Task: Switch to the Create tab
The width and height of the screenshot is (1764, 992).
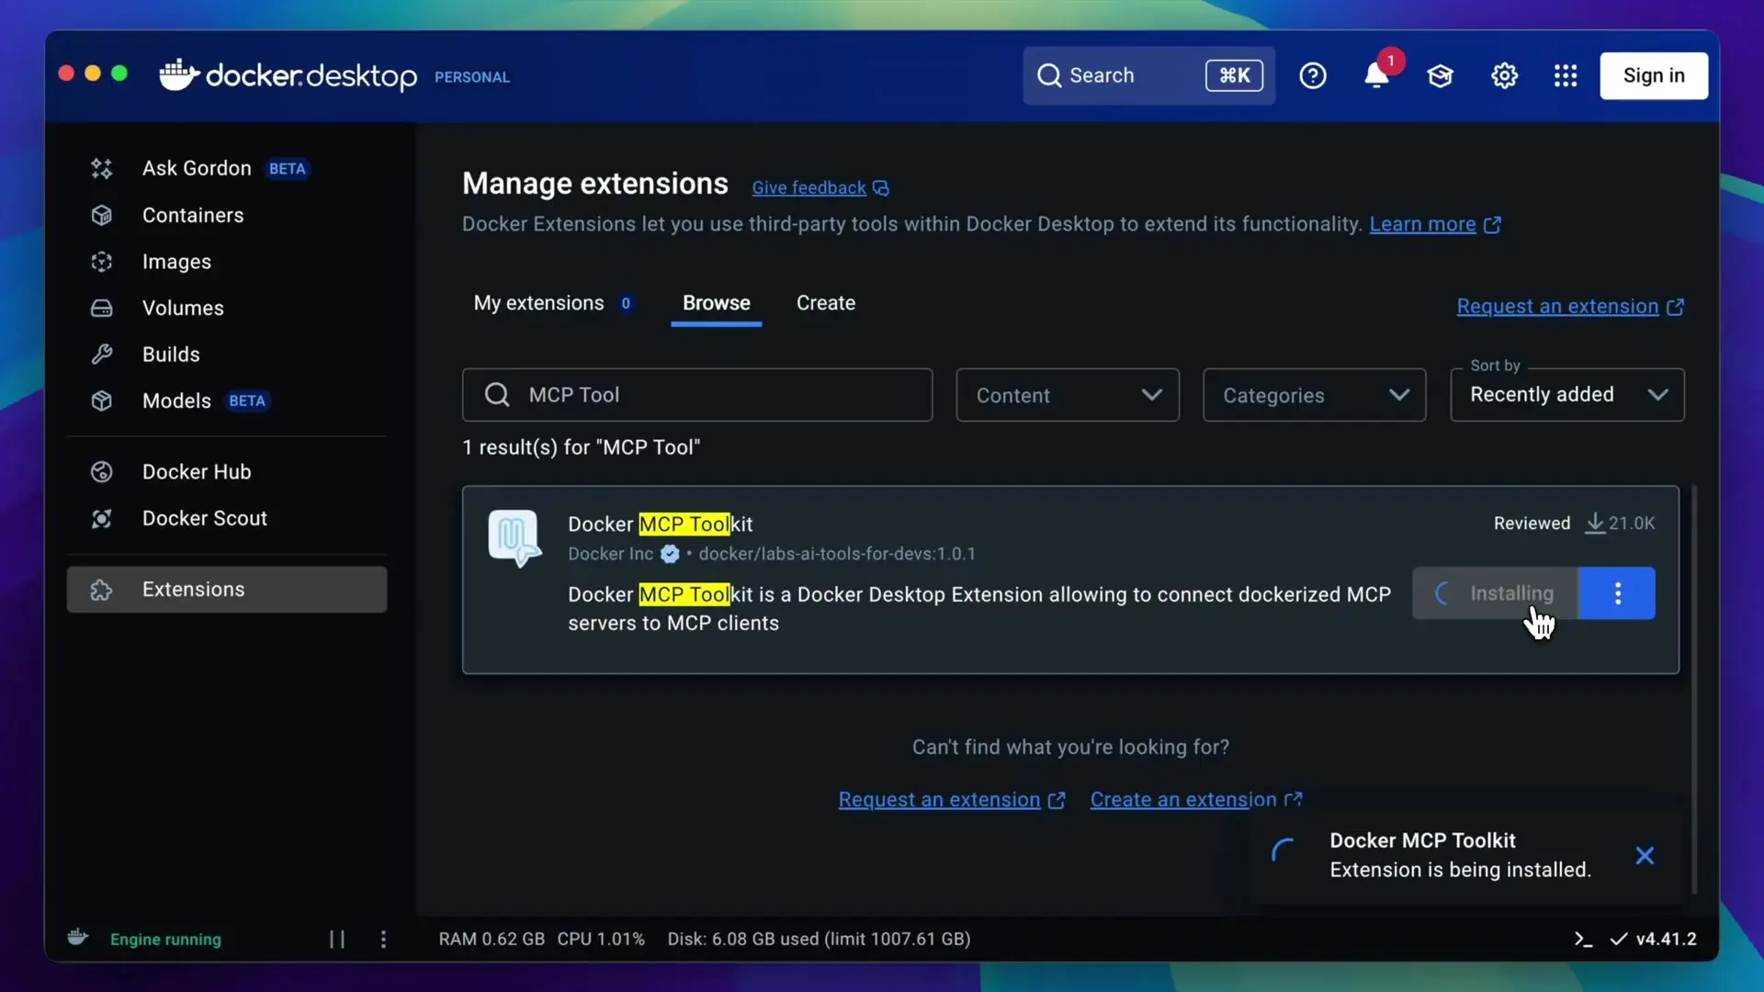Action: [826, 303]
